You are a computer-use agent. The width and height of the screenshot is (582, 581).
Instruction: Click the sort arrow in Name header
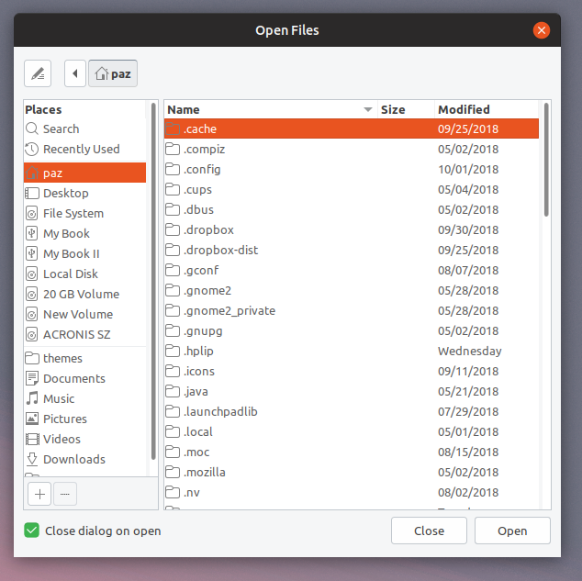[x=368, y=109]
